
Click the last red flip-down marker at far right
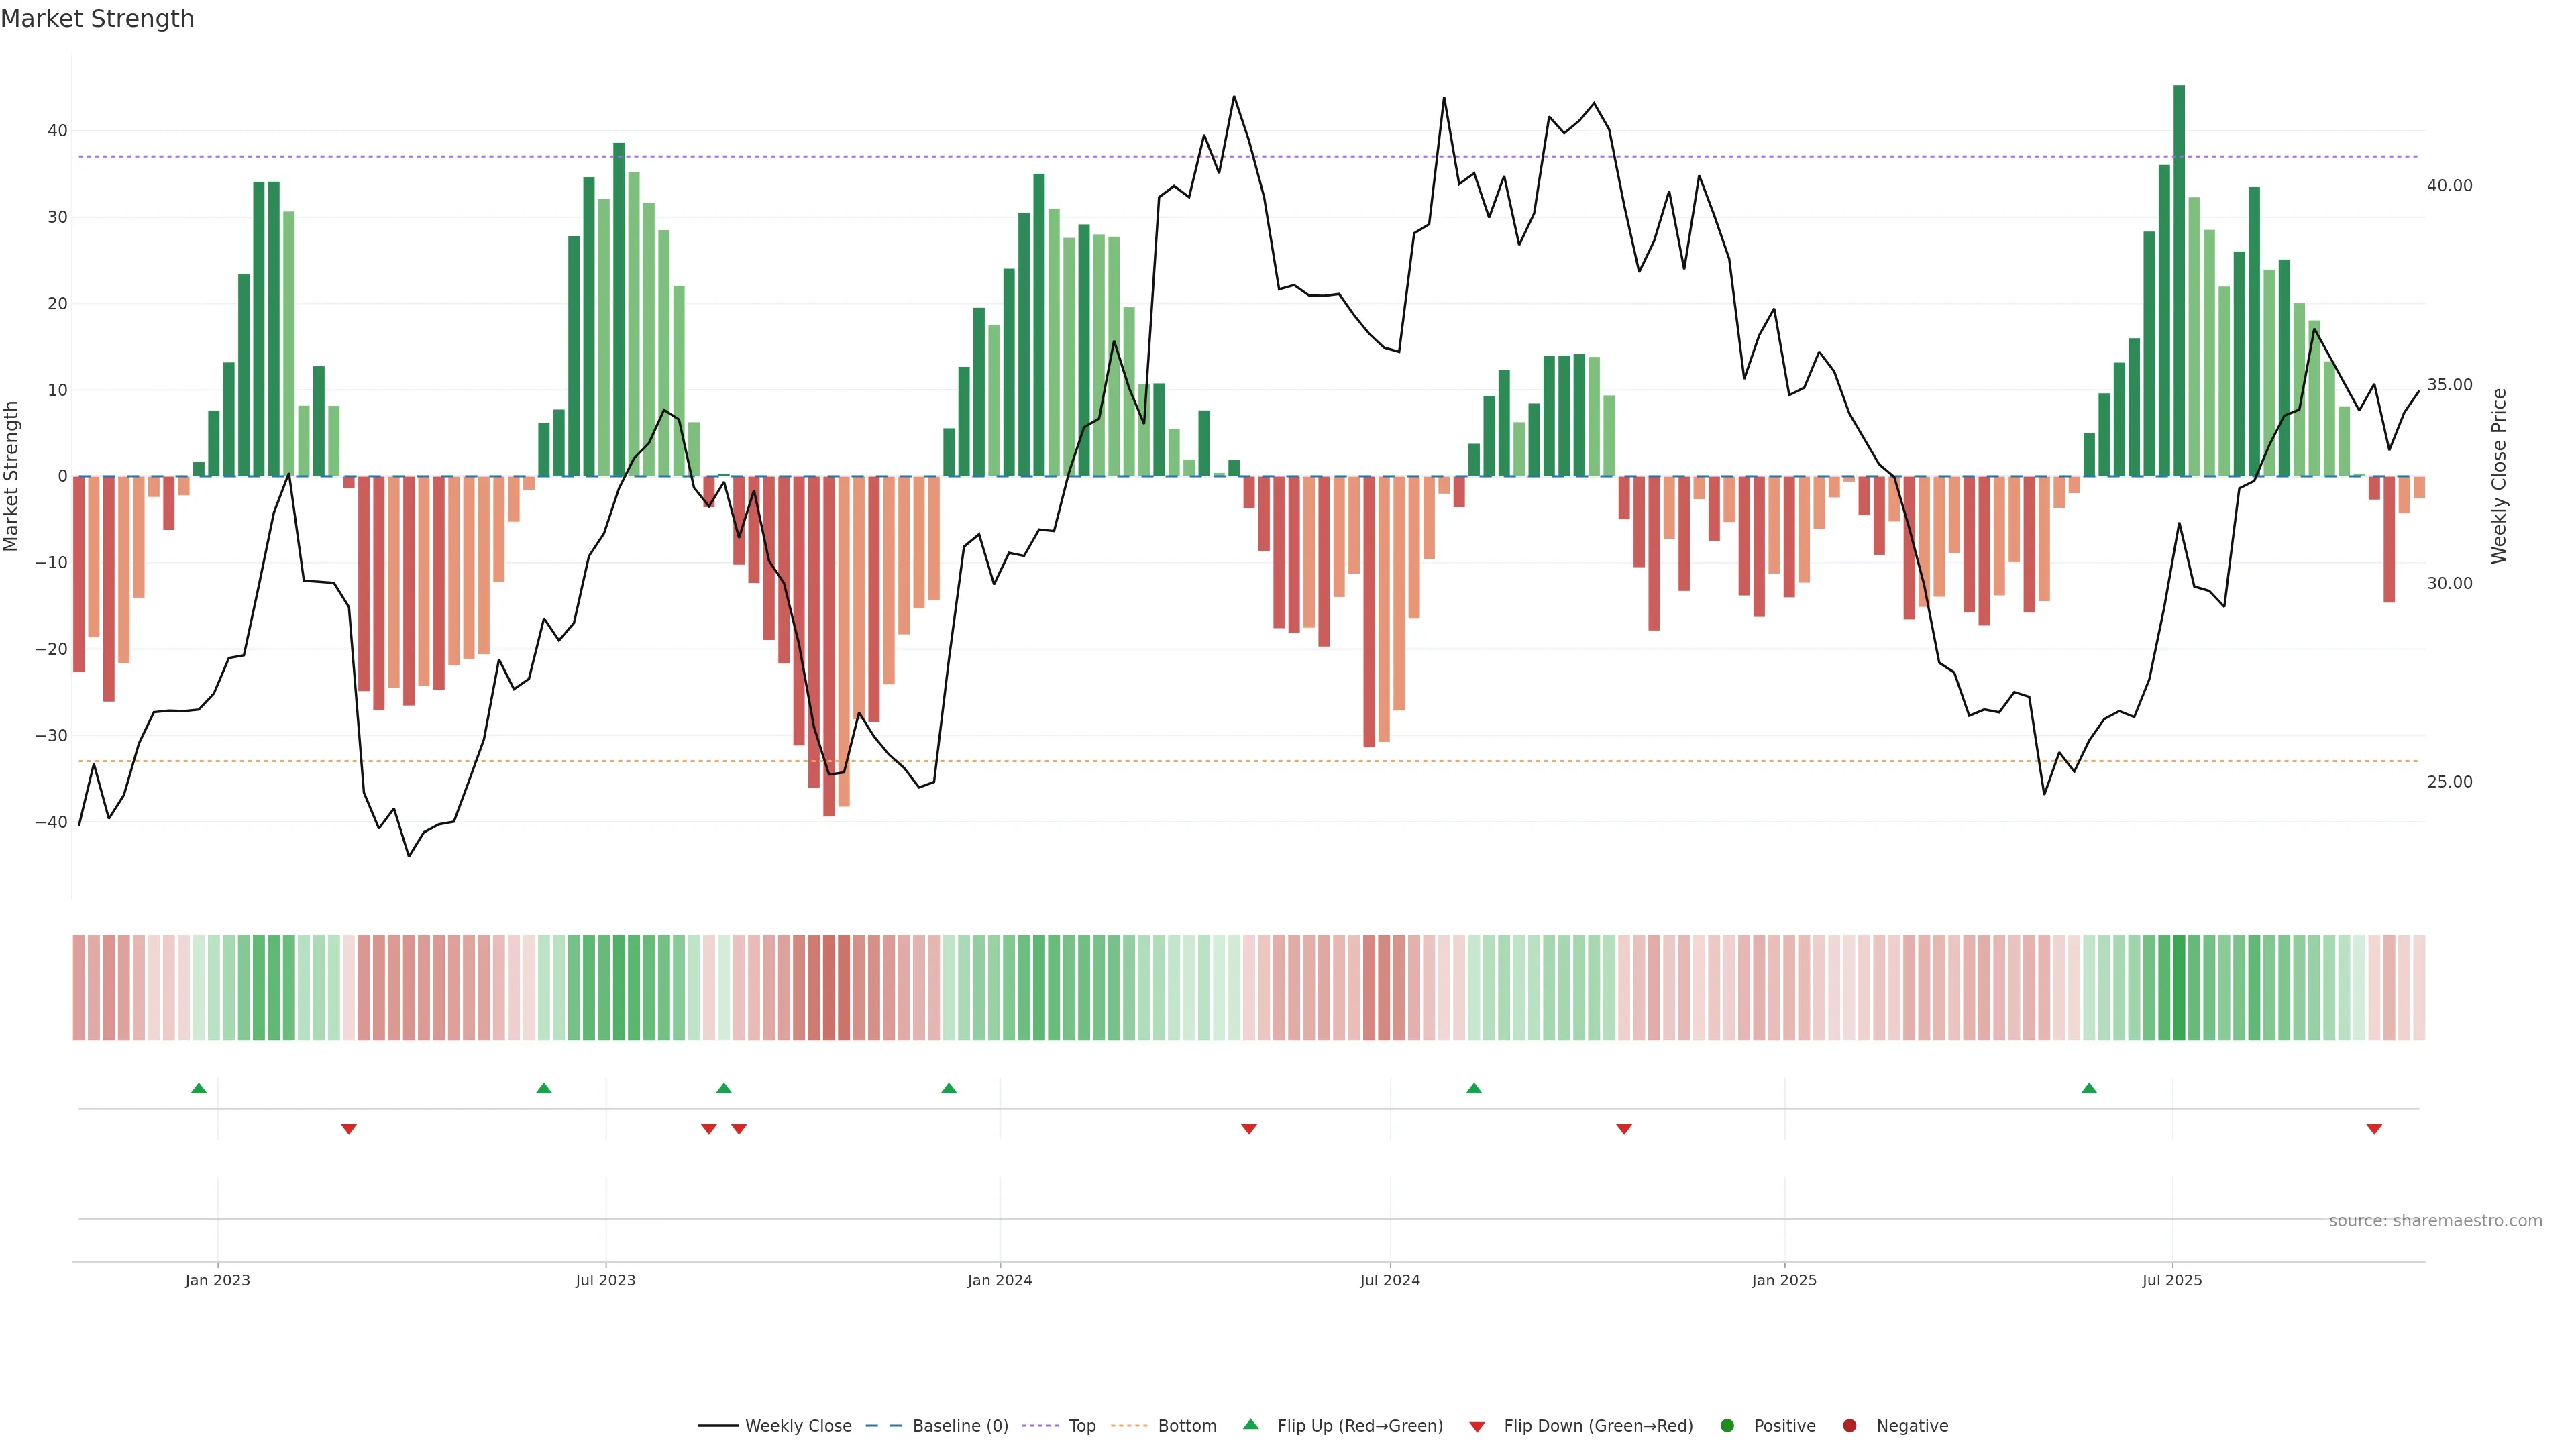pyautogui.click(x=2374, y=1129)
